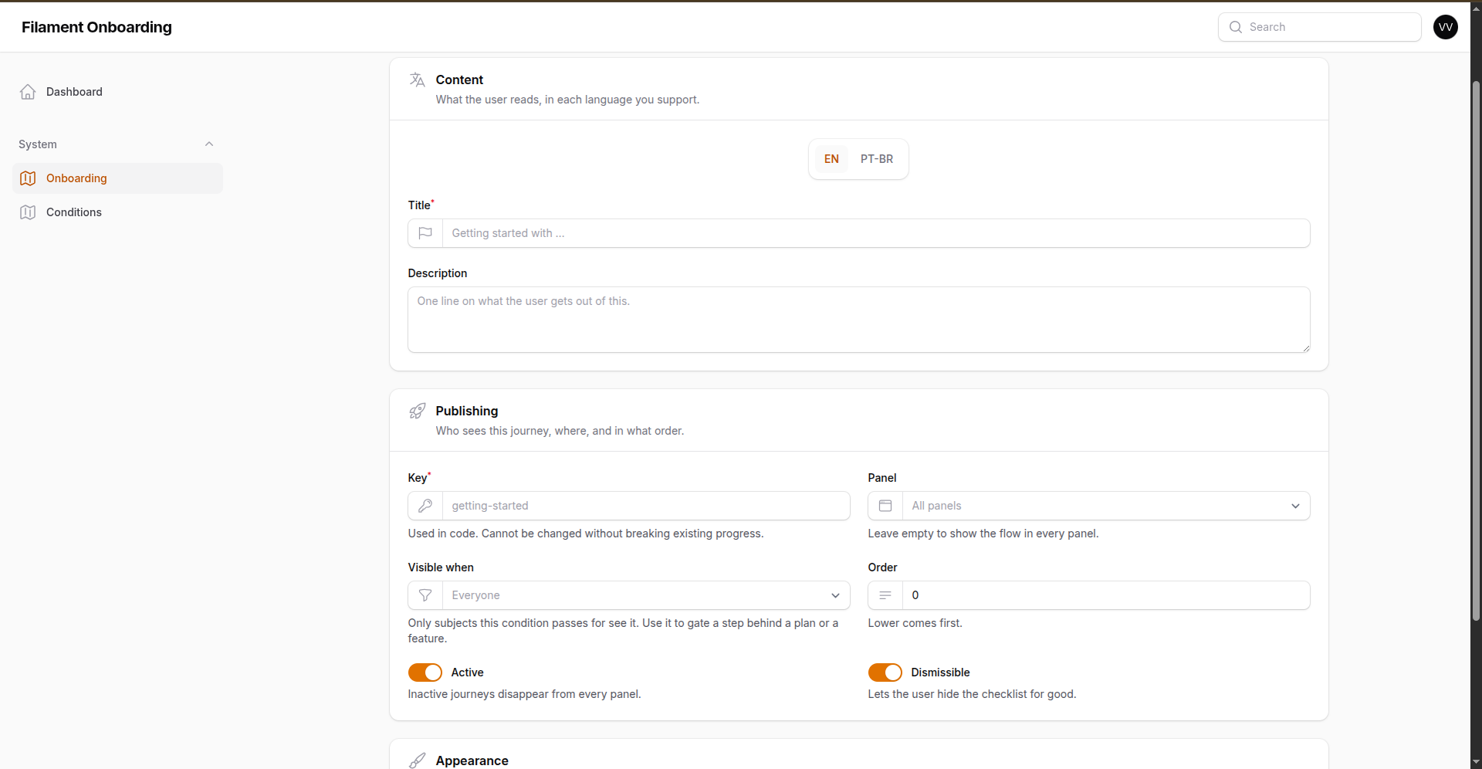Click the Conditions map icon in sidebar
1482x769 pixels.
click(x=28, y=212)
